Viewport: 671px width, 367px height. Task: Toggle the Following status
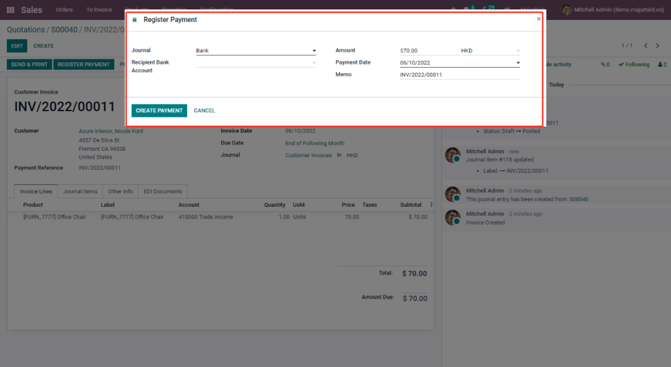634,65
